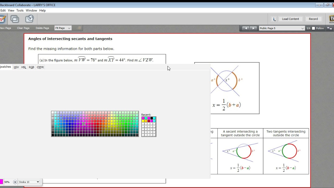Switch to the HSV color tab
334x188 pixels.
tap(16, 67)
